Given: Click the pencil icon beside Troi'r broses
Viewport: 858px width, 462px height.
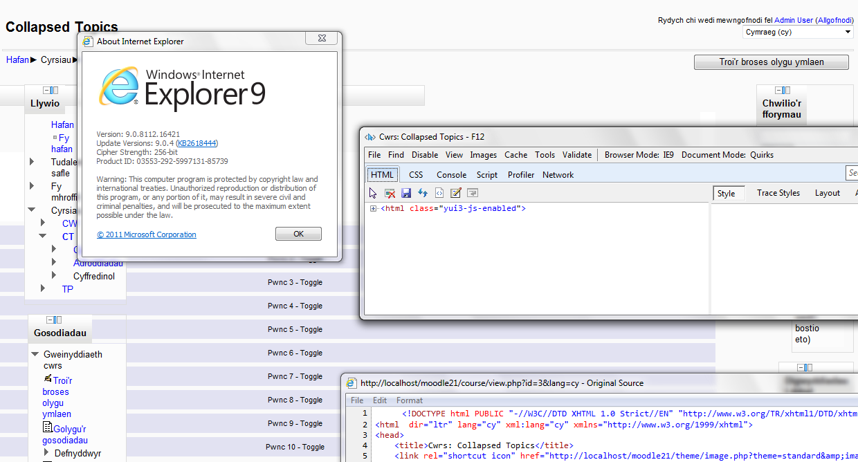Looking at the screenshot, I should [x=48, y=379].
